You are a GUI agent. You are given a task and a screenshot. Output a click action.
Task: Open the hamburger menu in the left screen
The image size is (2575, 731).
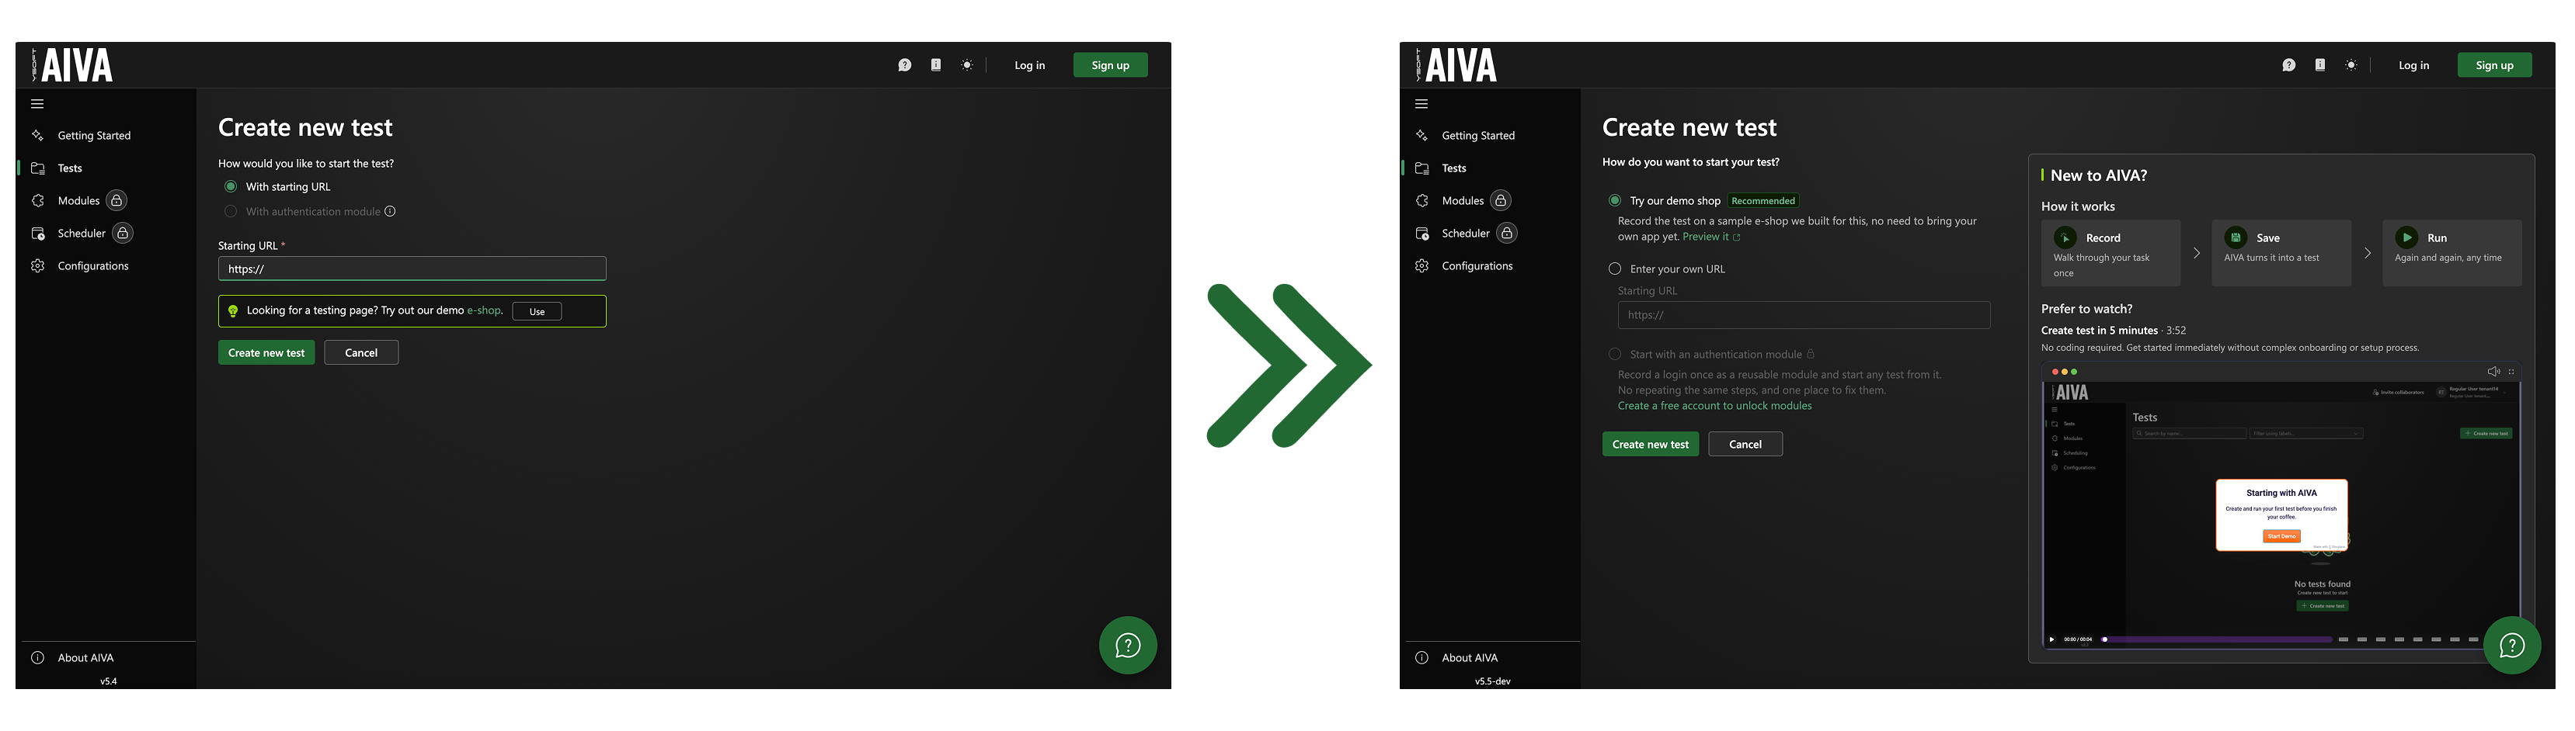pos(37,104)
